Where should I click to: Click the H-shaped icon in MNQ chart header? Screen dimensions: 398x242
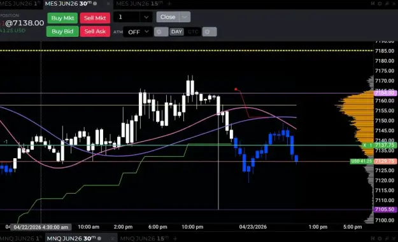click(x=373, y=238)
